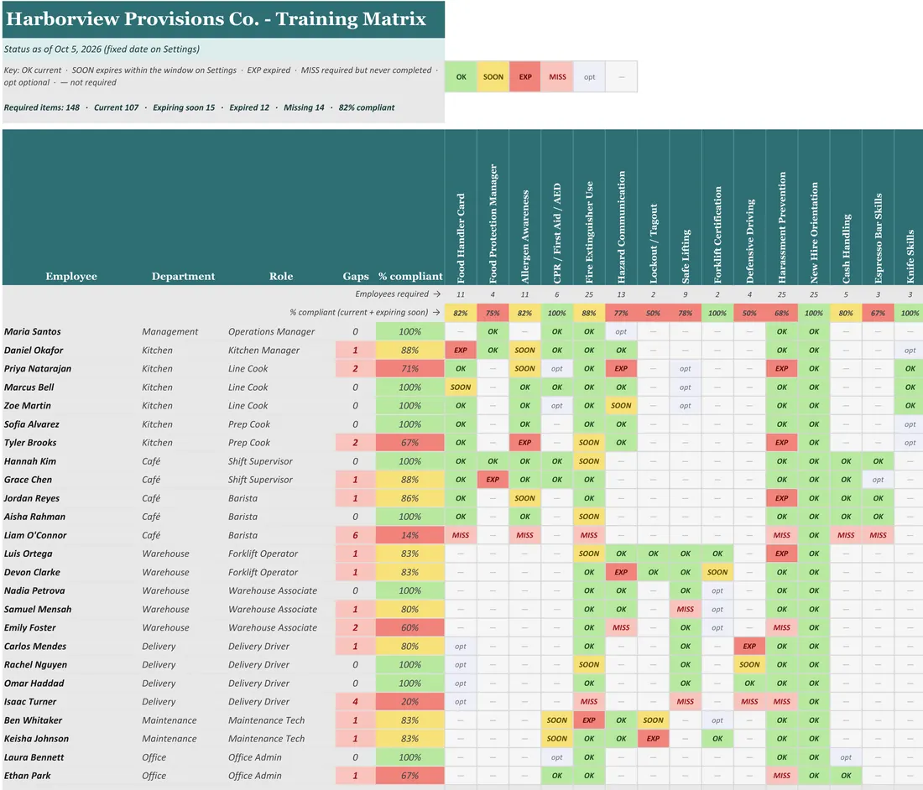Click Daniel Okafor's EXP Food Handler Card cell
Viewport: 923px width, 790px height.
pos(461,350)
